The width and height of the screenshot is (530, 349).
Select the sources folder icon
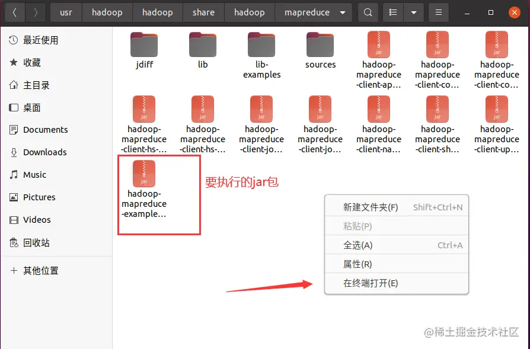[320, 44]
